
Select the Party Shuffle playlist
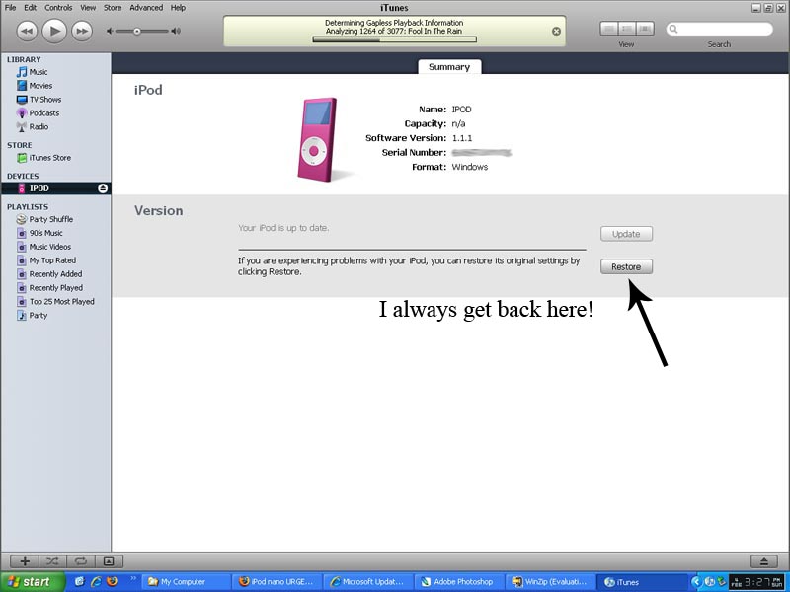(50, 219)
